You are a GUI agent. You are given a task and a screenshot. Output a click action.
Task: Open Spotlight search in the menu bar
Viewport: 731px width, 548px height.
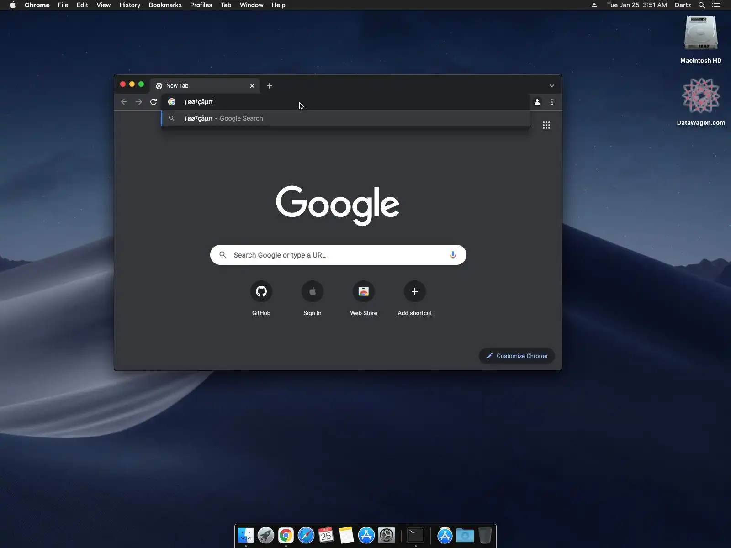pyautogui.click(x=702, y=5)
